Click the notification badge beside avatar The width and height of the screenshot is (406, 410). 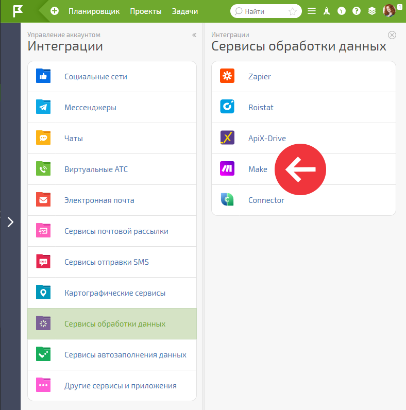(x=399, y=7)
